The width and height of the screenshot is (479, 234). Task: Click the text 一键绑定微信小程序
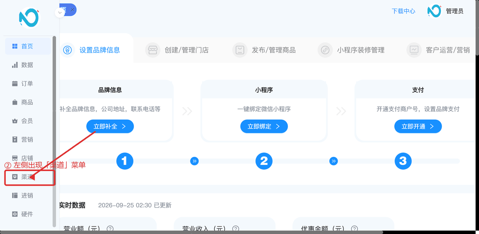pos(264,109)
